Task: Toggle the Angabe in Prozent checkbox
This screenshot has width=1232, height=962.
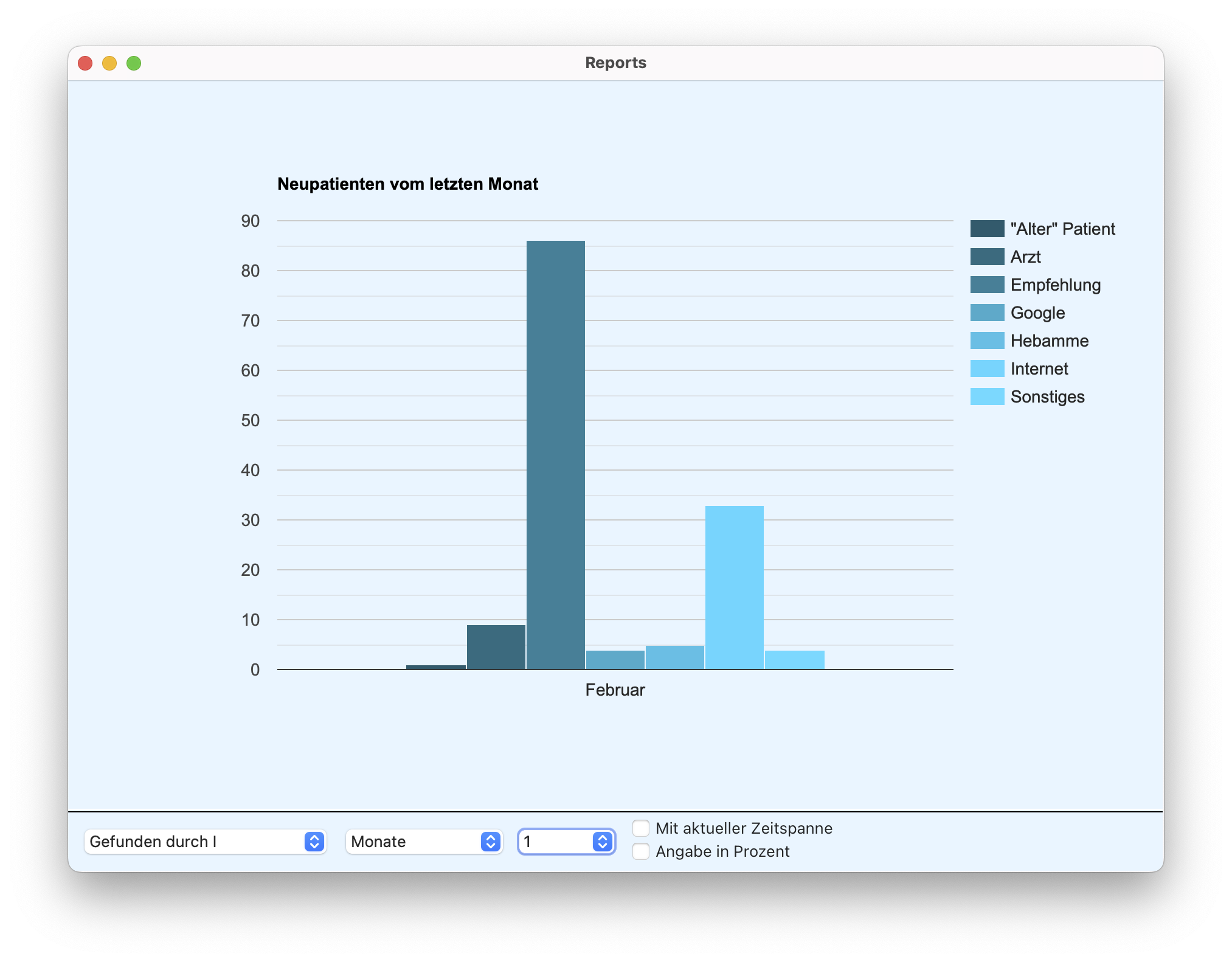Action: click(x=641, y=851)
